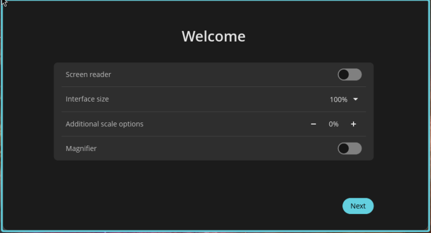Screen dimensions: 431x233
Task: Click the 100% interface size value
Action: (x=338, y=99)
